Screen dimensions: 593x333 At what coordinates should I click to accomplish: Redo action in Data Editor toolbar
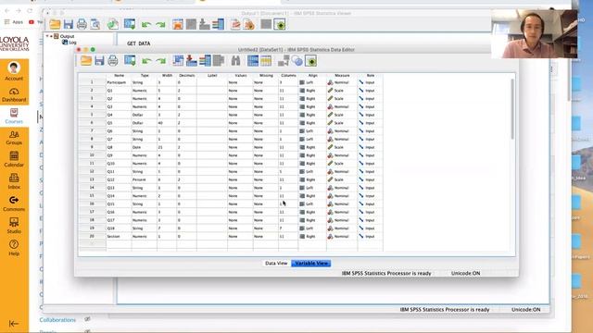160,61
